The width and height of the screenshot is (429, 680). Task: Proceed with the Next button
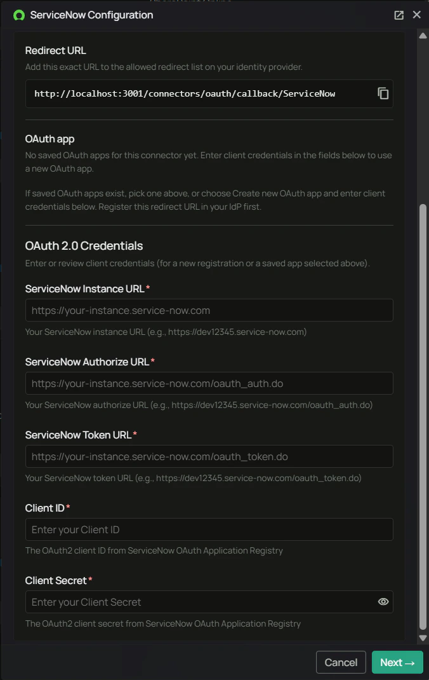coord(397,662)
